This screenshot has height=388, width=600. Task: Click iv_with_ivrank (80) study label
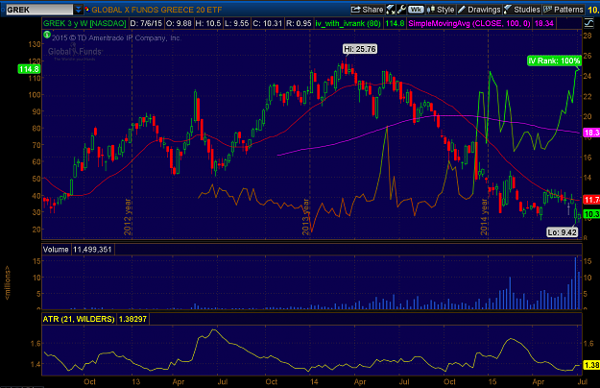[x=348, y=23]
